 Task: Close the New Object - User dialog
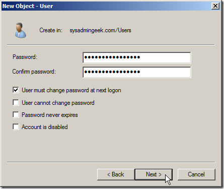tap(215, 6)
